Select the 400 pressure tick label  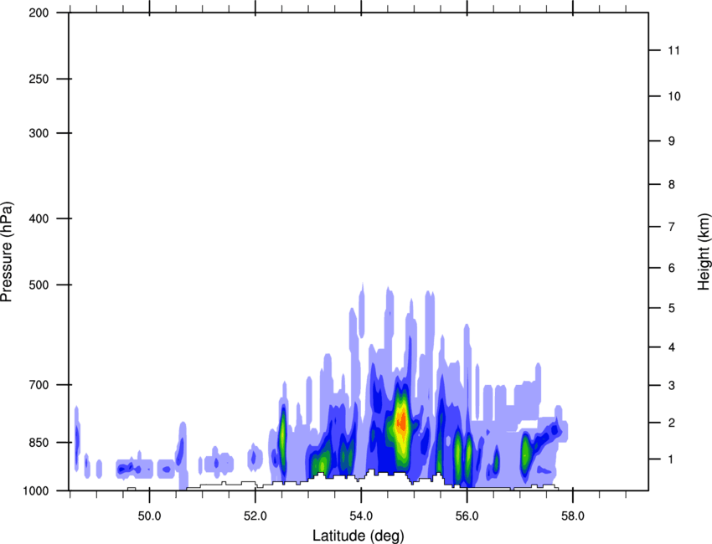pos(39,218)
